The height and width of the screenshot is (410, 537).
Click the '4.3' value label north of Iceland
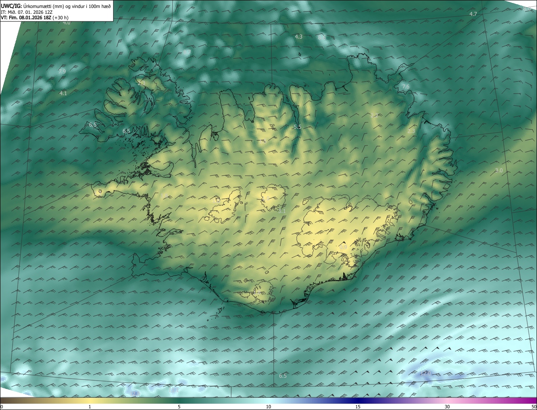[x=298, y=37]
